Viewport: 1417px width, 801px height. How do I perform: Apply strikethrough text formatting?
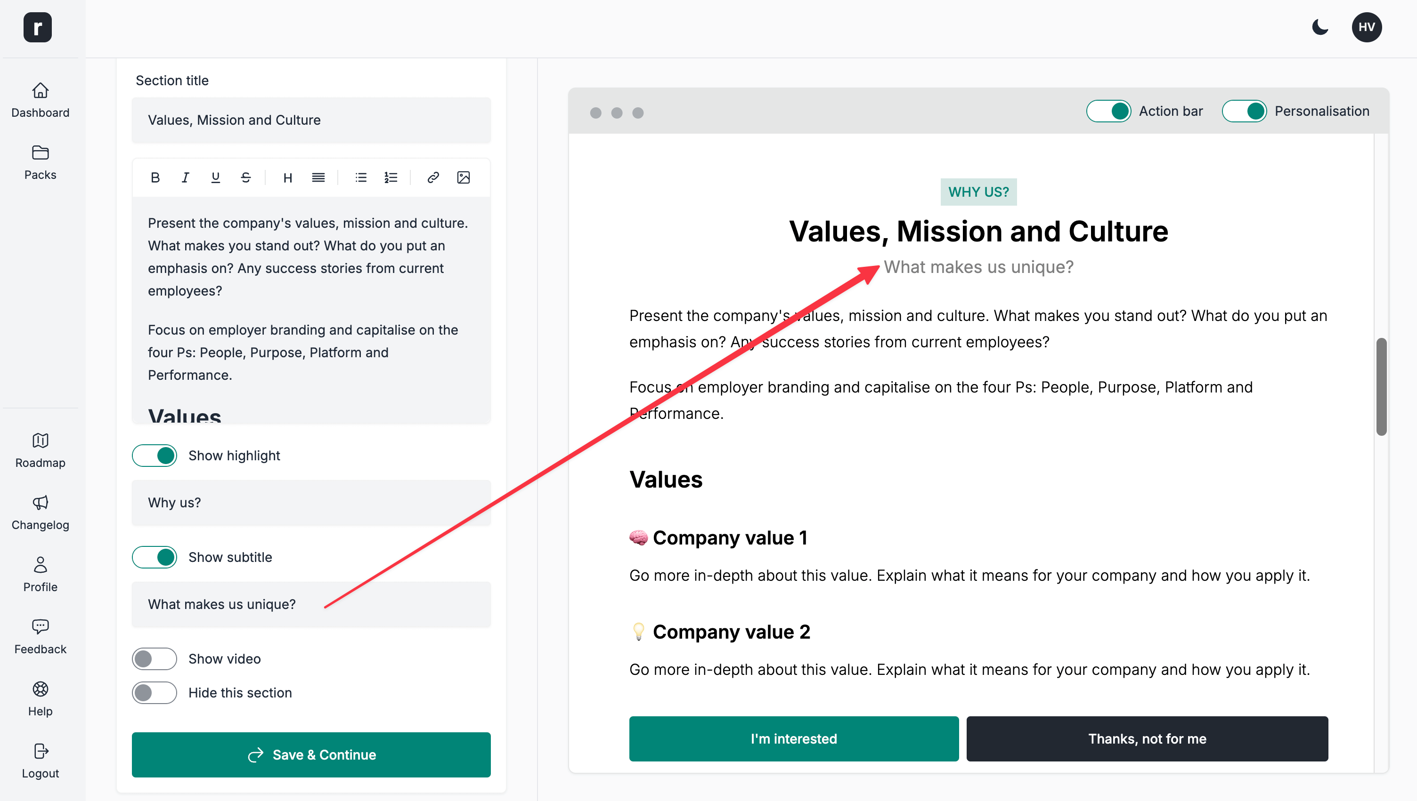click(245, 177)
